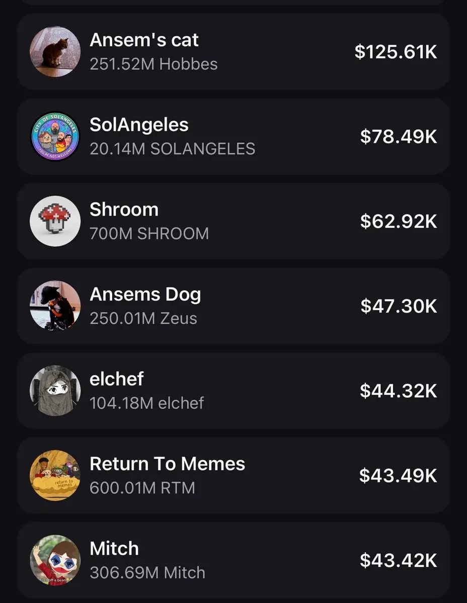
Task: Select the $43.42K Mitch value
Action: click(x=399, y=560)
